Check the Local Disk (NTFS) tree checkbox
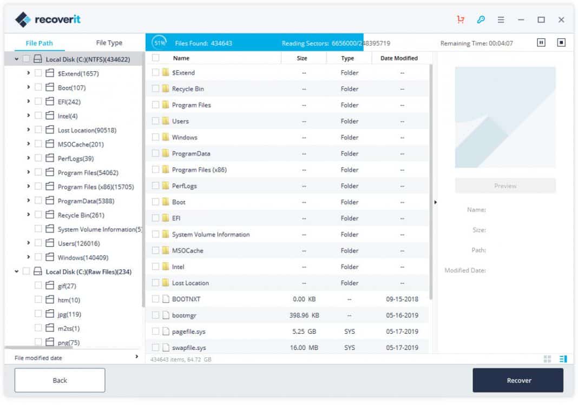The width and height of the screenshot is (578, 405). 26,59
